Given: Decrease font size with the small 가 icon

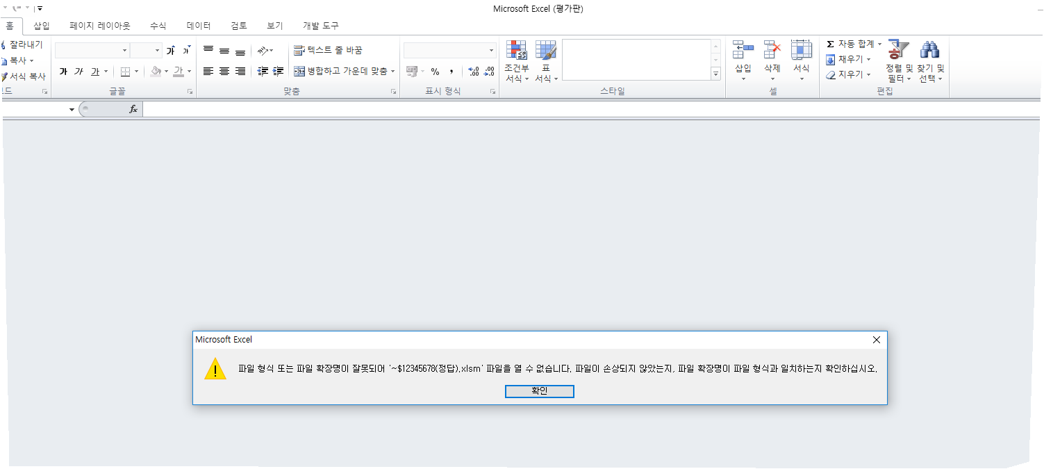Looking at the screenshot, I should tap(186, 50).
